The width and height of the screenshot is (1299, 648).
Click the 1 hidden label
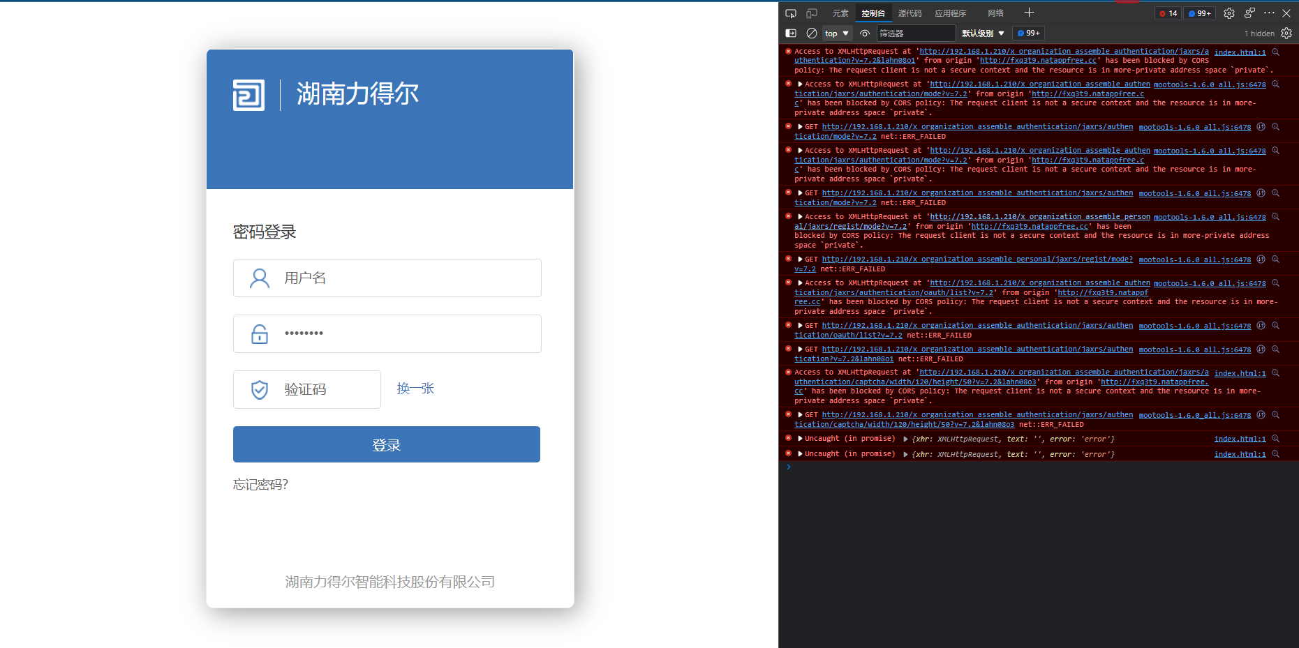click(x=1259, y=33)
